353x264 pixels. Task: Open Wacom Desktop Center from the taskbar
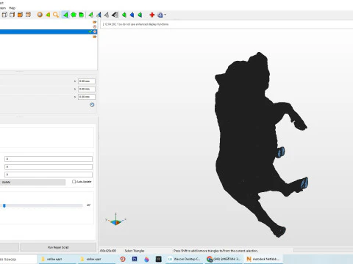(184, 259)
